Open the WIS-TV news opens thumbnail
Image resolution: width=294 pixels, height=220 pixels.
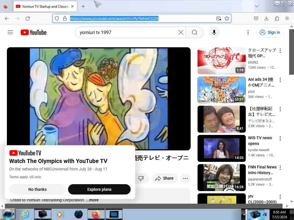[222, 148]
